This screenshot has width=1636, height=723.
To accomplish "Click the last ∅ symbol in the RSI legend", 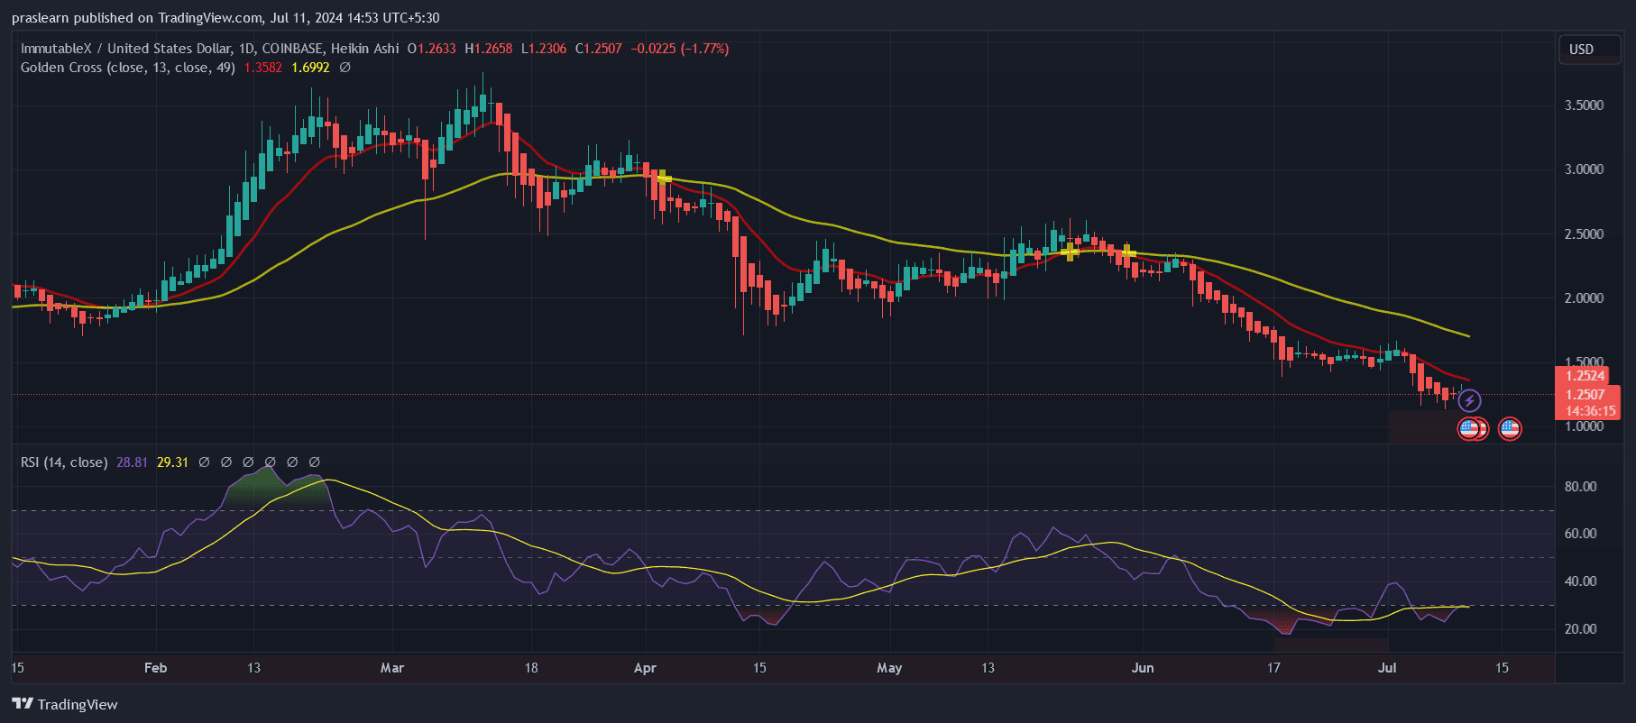I will [314, 462].
